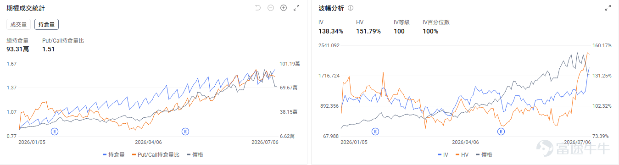Image resolution: width=619 pixels, height=165 pixels.
Task: Click the first E earnings marker in volatility chart
Action: pos(375,132)
